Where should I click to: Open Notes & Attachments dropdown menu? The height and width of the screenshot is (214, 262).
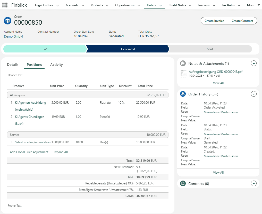(x=254, y=63)
